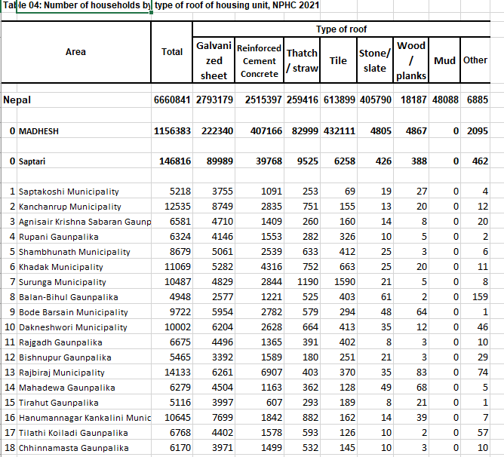The height and width of the screenshot is (457, 504).
Task: Select Tirahut RCC value 607
Action: coord(260,403)
